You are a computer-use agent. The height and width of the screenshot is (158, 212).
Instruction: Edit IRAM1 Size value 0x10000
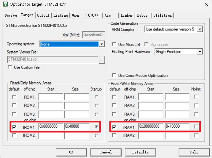[x=177, y=126]
